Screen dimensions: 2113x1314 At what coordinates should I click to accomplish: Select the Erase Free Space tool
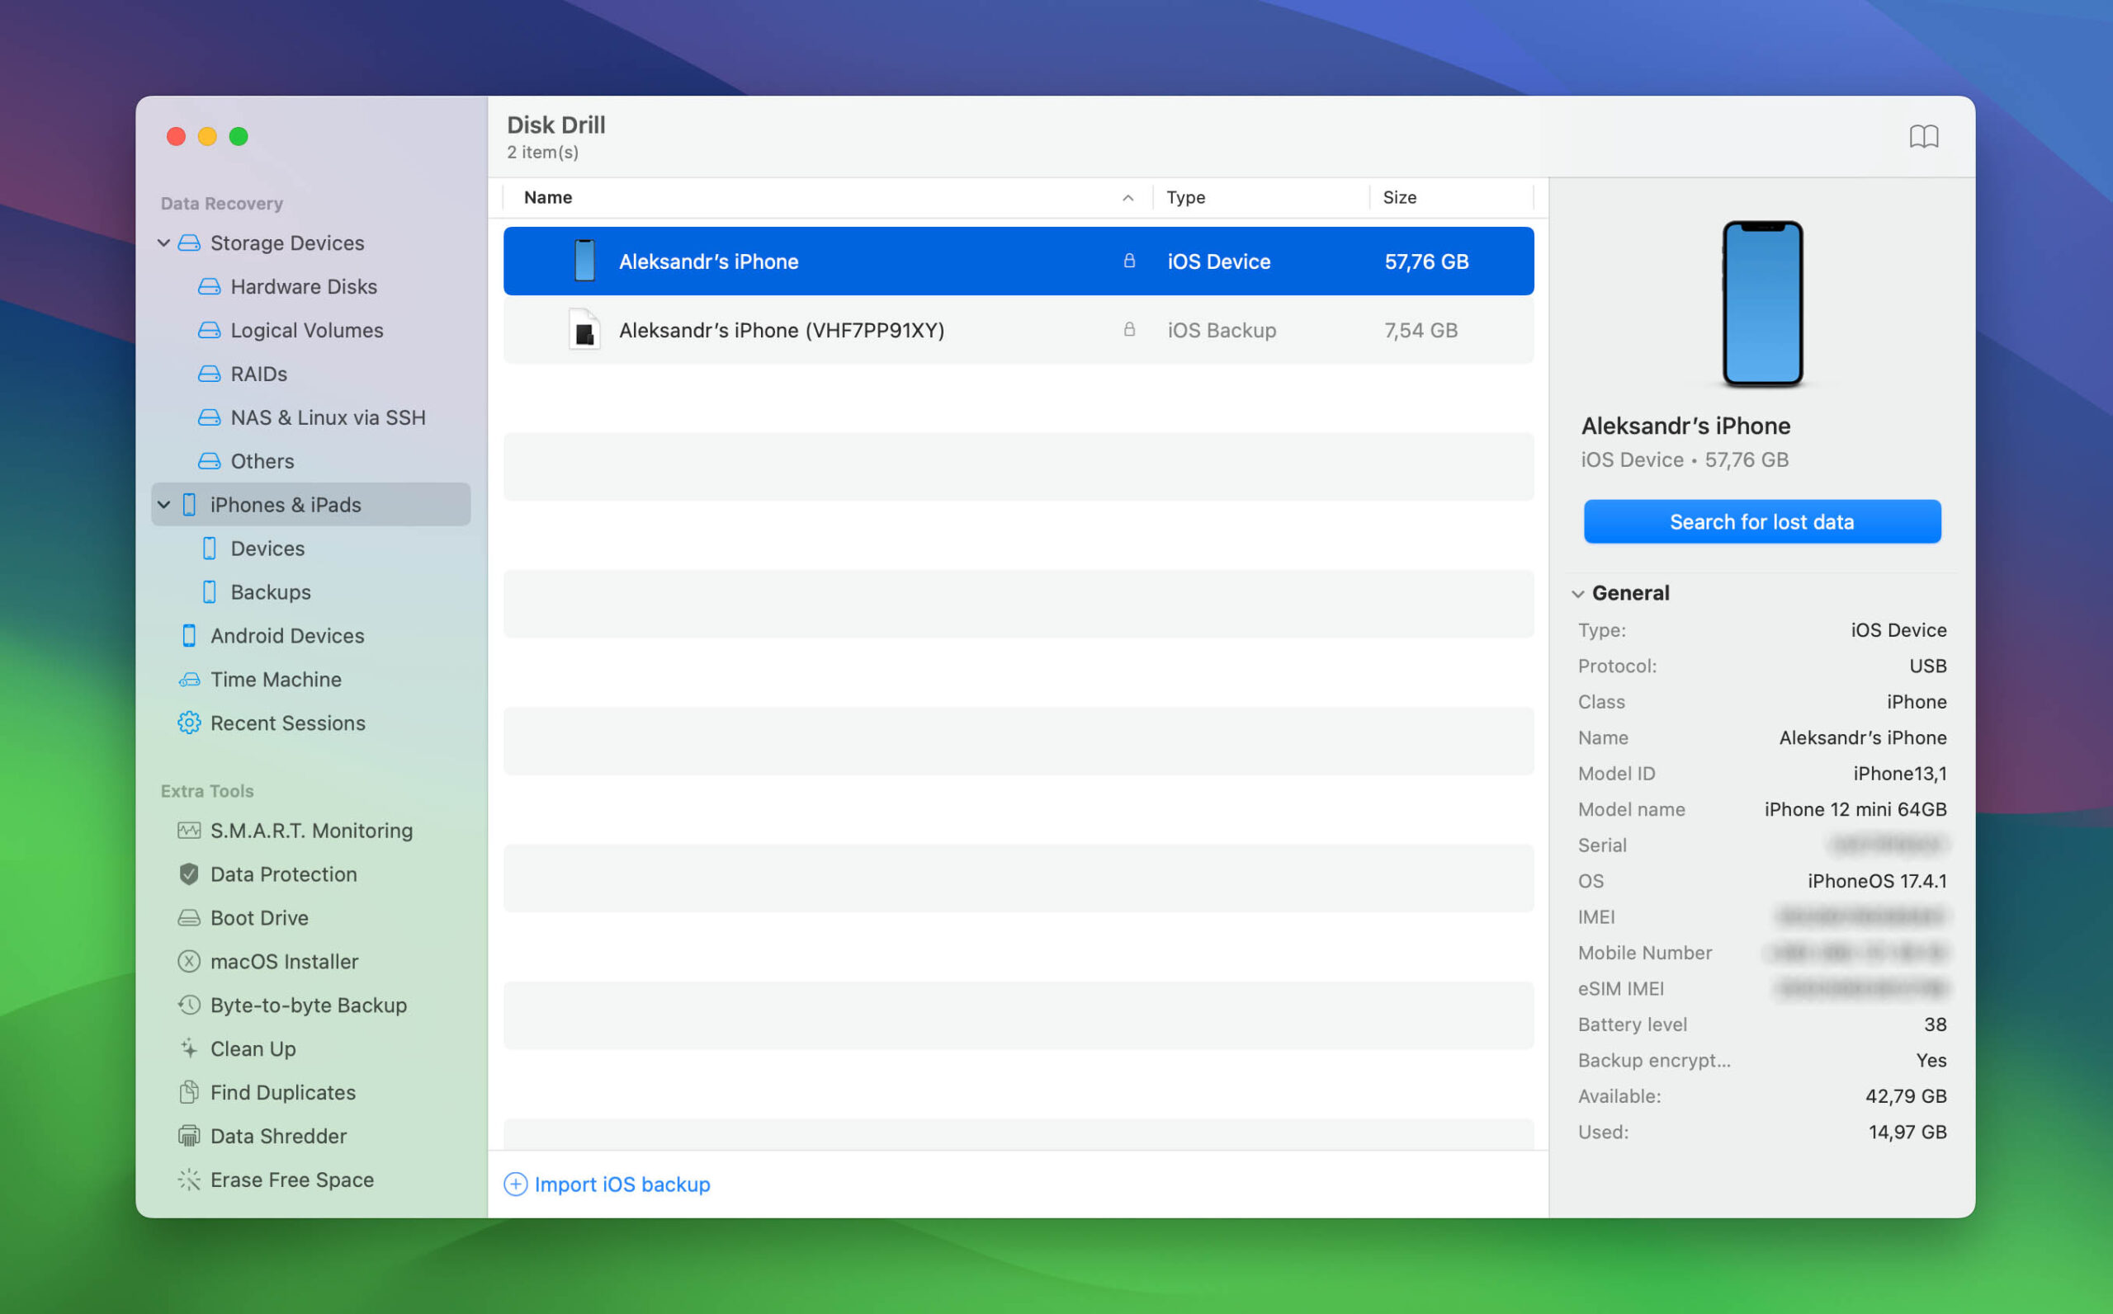tap(291, 1180)
